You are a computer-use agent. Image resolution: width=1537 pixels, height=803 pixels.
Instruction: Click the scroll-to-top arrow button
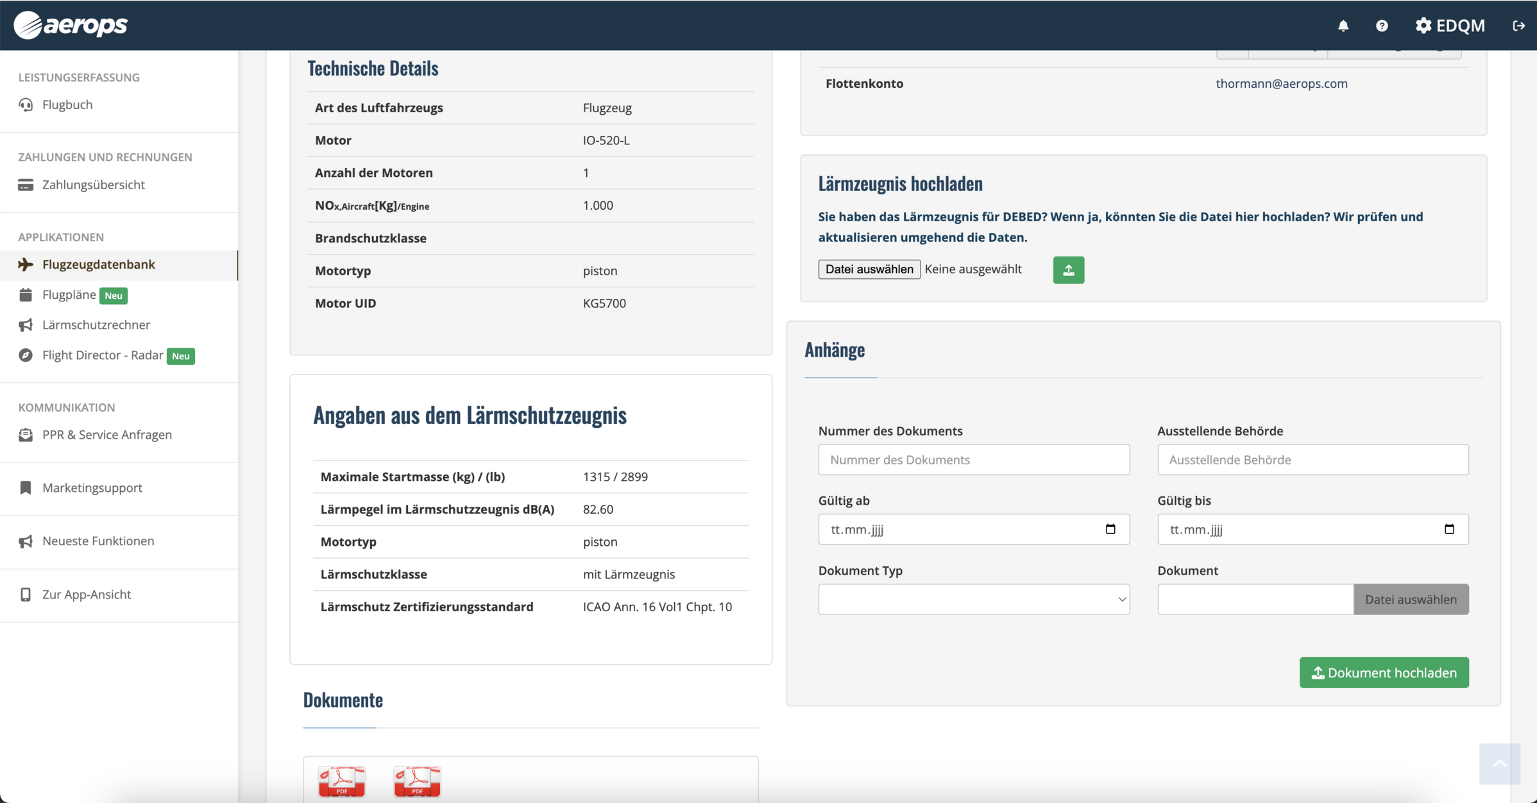point(1500,763)
